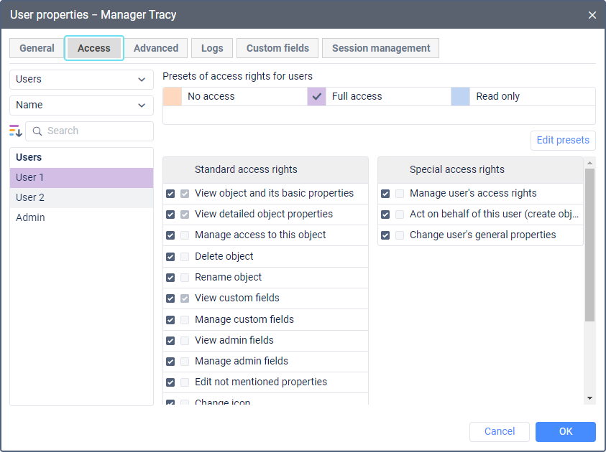Click the magnifier icon in search box
Viewport: 606px width, 452px height.
[x=37, y=131]
